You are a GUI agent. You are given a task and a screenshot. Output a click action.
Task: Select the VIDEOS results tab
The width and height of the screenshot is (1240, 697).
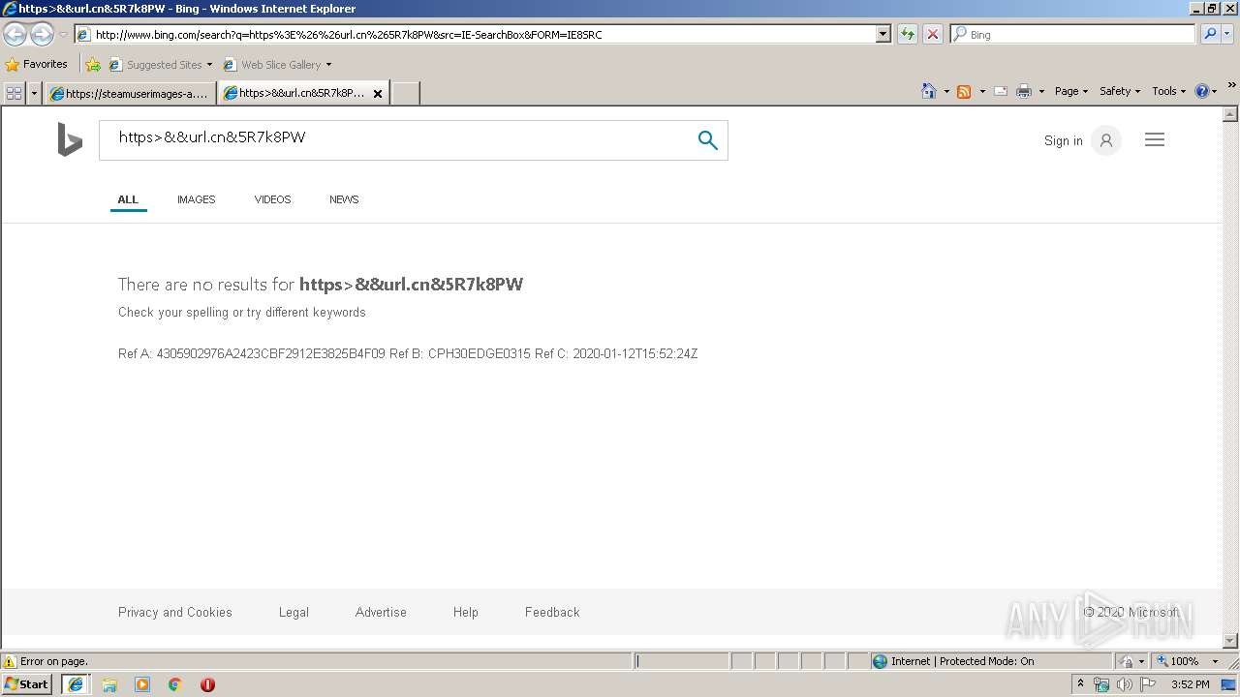272,199
